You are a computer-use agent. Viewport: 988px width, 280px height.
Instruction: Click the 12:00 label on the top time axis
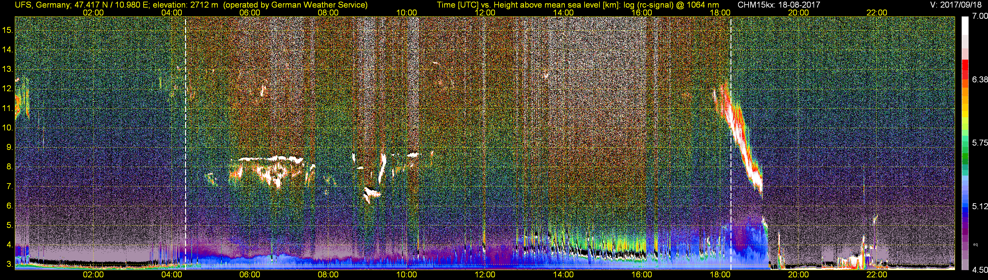(x=485, y=13)
